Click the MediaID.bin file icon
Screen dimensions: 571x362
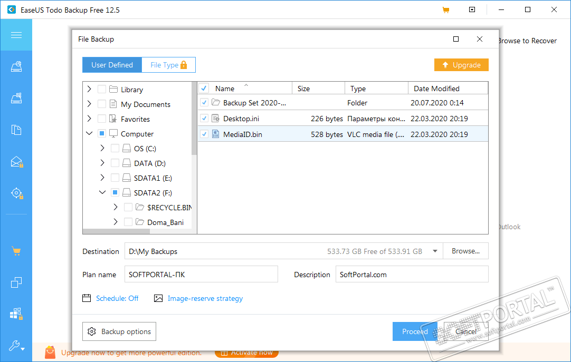[216, 134]
